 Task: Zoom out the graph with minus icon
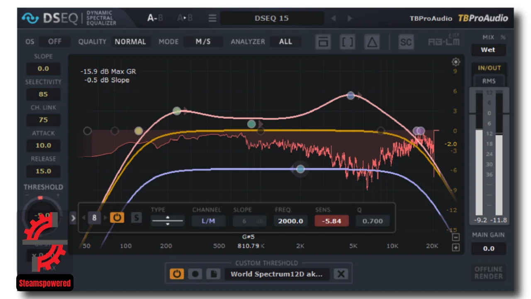point(456,238)
